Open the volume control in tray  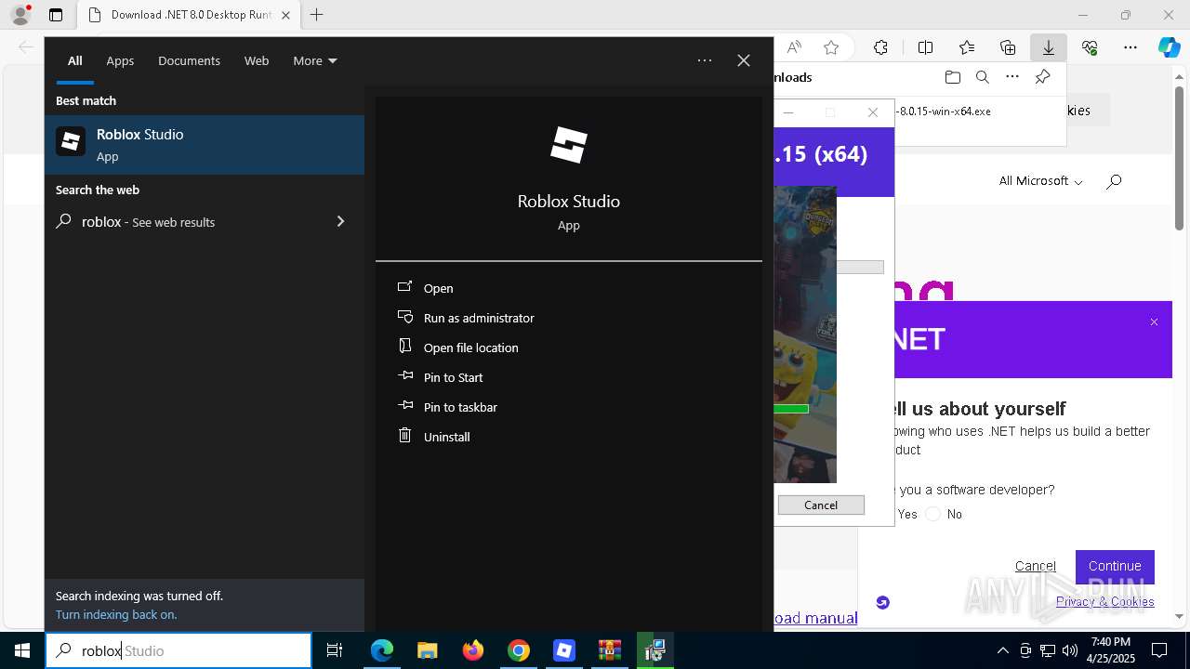[x=1070, y=650]
